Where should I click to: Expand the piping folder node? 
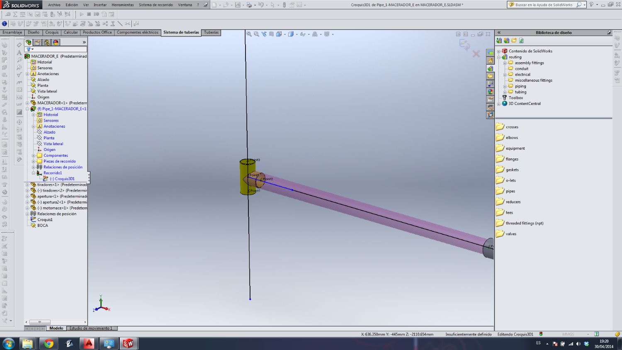[505, 86]
